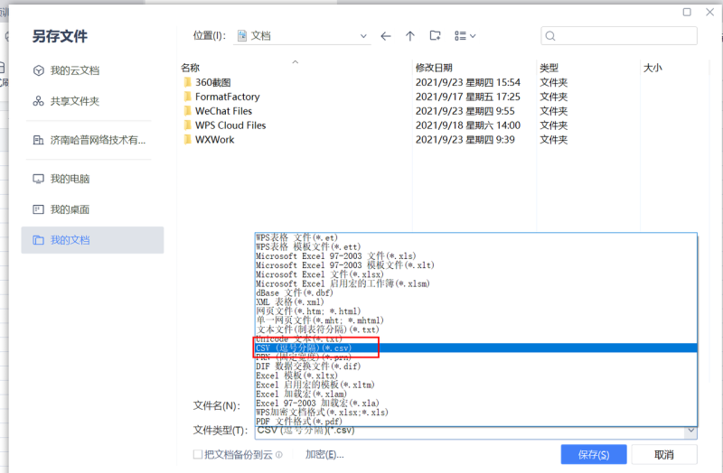Choose PDF 文件格式(*.pdf) format
The height and width of the screenshot is (473, 723).
coord(476,422)
